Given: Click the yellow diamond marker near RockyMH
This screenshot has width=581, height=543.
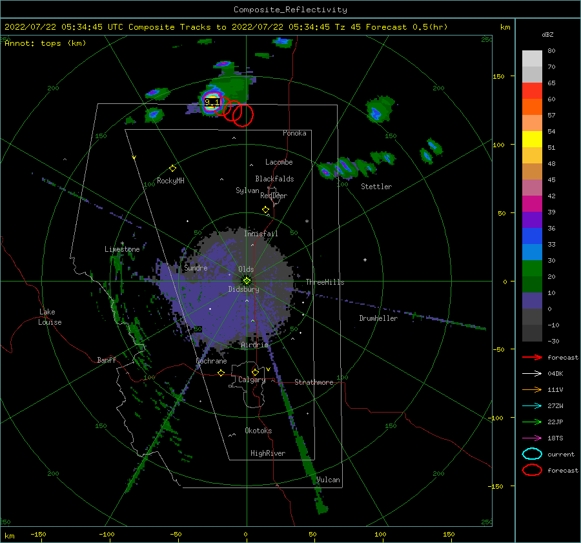Looking at the screenshot, I should click(172, 169).
